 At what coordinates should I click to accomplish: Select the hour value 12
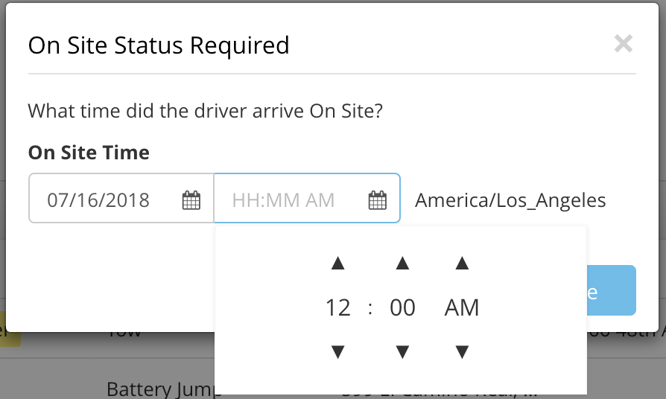point(337,307)
